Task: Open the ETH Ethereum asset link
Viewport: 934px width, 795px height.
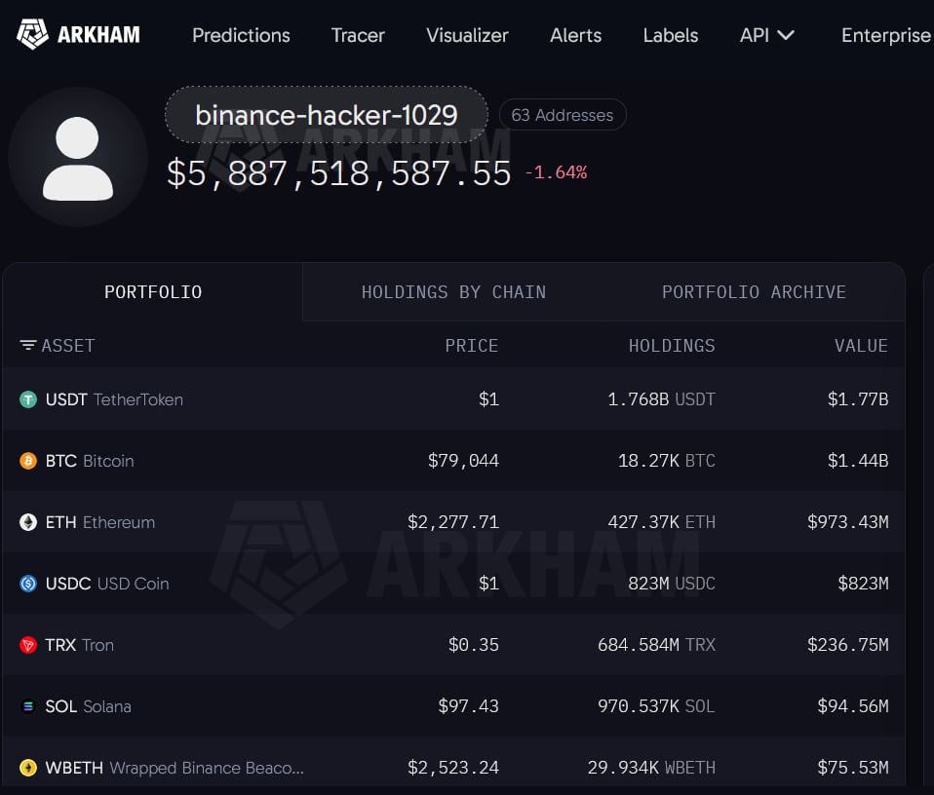Action: [x=100, y=522]
